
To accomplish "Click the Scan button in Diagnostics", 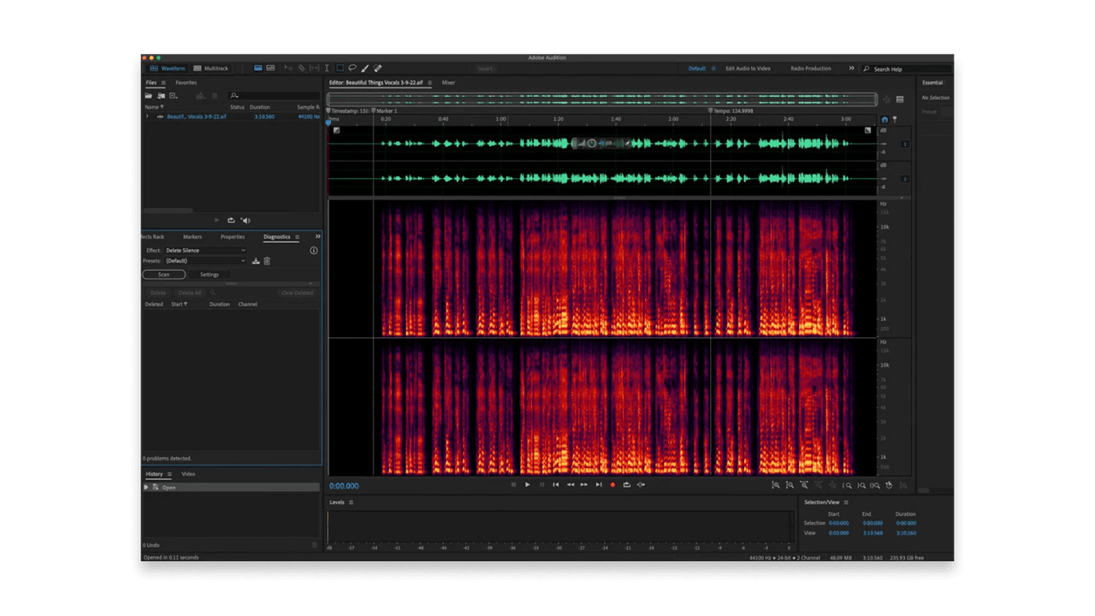I will (x=163, y=274).
